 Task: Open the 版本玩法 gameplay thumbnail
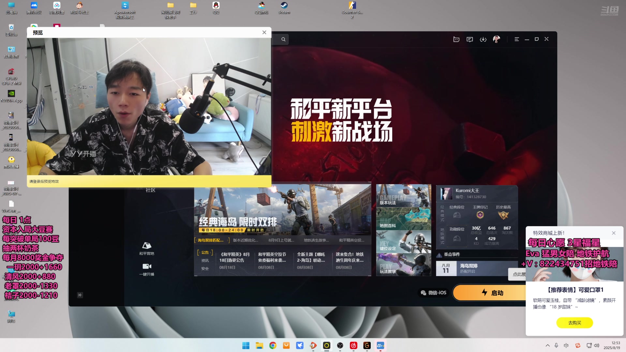coord(404,196)
